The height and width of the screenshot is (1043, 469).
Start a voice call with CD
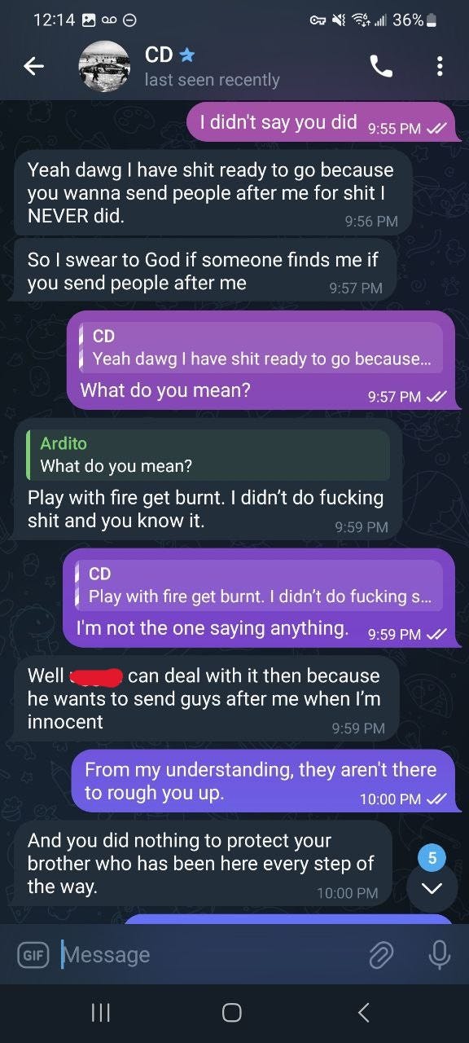tap(381, 66)
